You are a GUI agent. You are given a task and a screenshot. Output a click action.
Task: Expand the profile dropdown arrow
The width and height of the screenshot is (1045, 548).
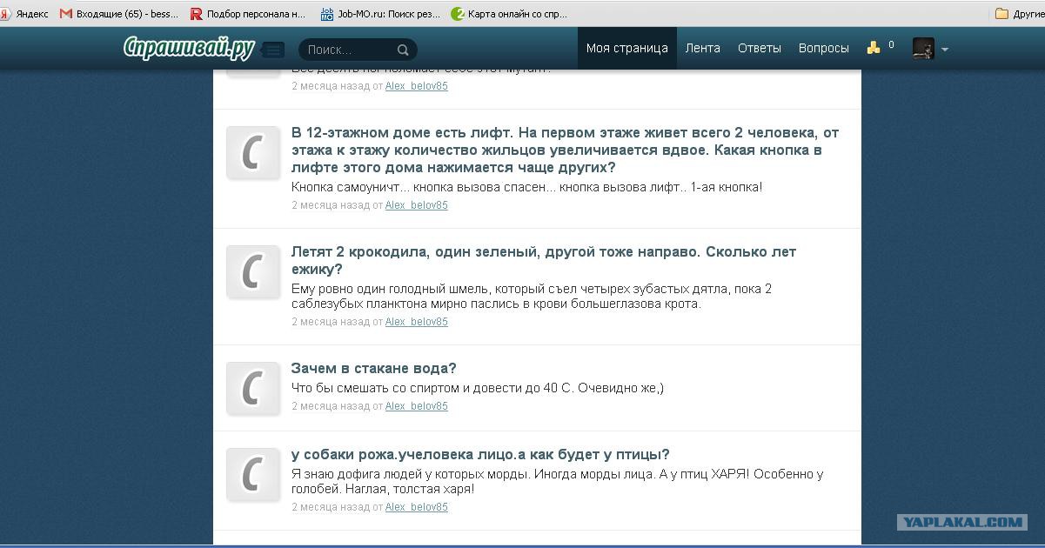pos(945,50)
